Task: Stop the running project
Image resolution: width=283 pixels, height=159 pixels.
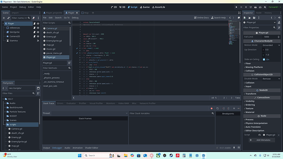Action: point(246,7)
